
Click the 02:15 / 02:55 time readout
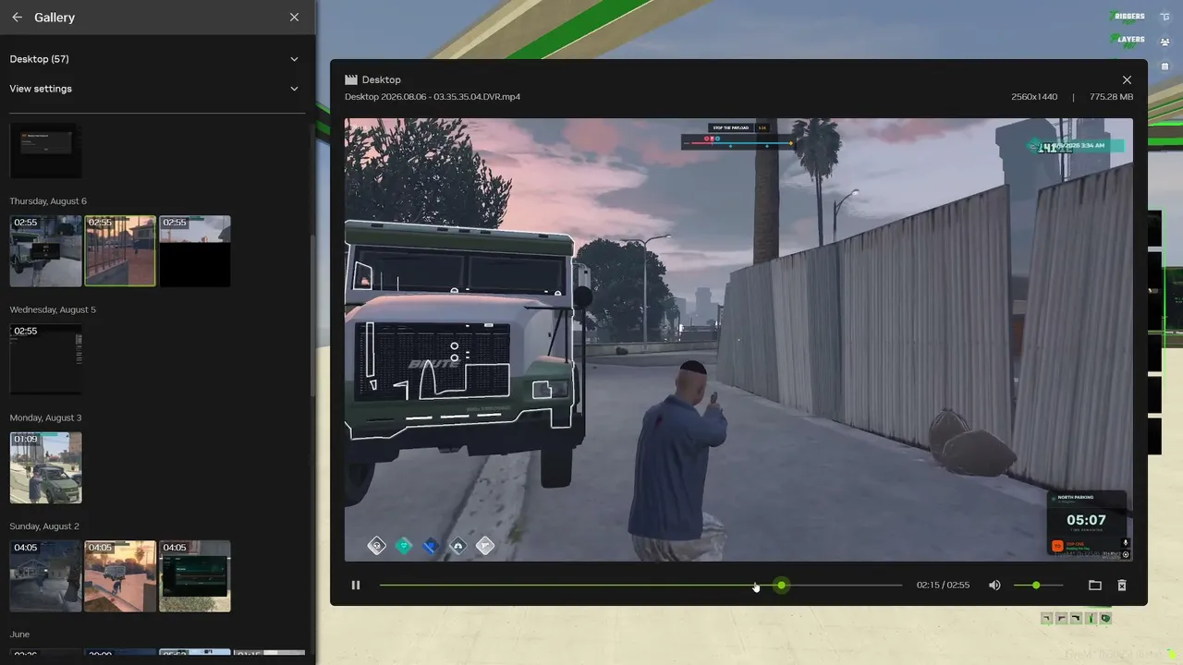tap(943, 586)
